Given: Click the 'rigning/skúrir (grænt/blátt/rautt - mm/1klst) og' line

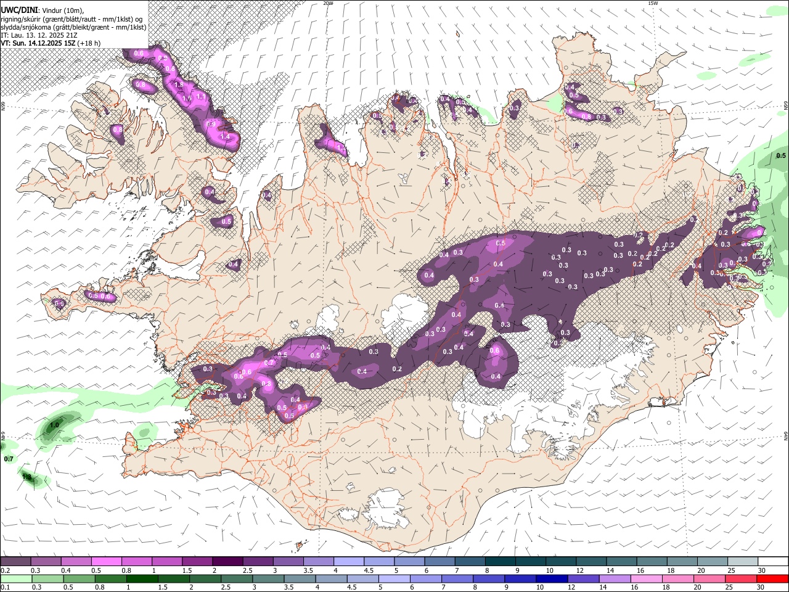Looking at the screenshot, I should 72,18.
